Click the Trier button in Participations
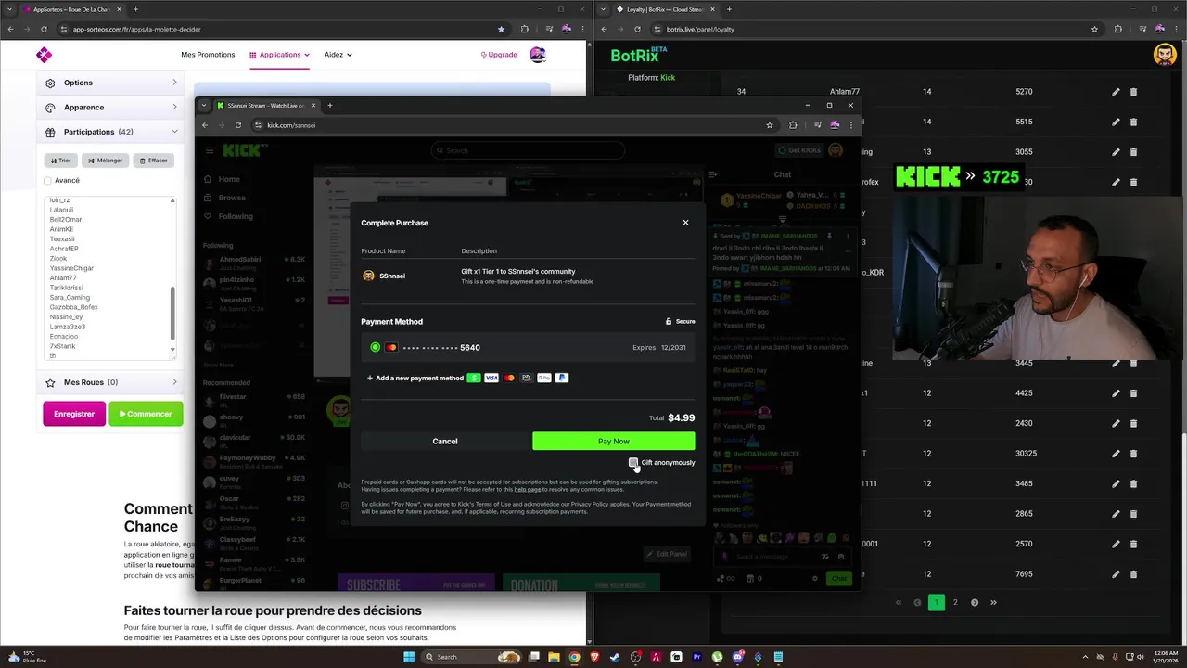The width and height of the screenshot is (1187, 668). click(61, 161)
